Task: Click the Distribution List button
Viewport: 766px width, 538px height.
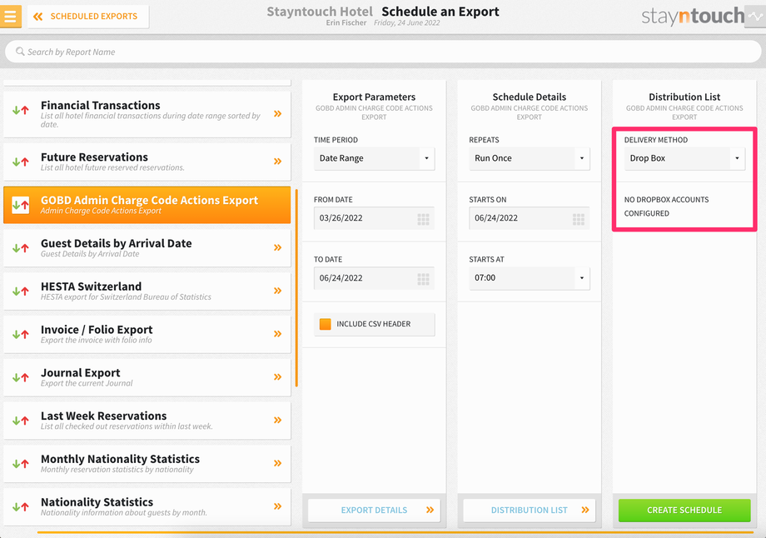Action: 530,511
